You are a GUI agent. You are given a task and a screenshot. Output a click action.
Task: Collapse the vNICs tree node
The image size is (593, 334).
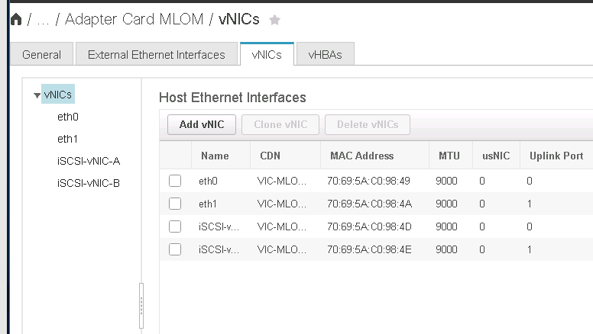37,95
